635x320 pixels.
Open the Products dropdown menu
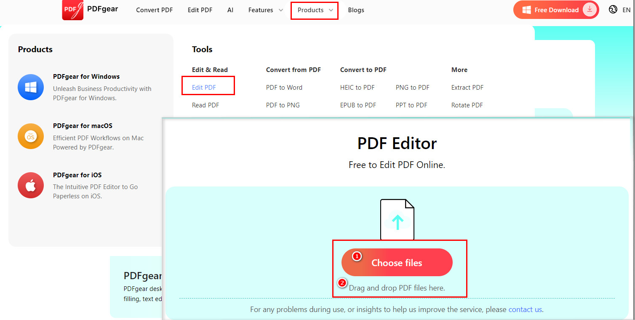(x=314, y=10)
